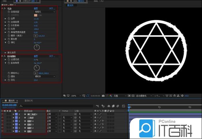Click the fx icon of 毛边 effect
The image size is (202, 139).
5,9
